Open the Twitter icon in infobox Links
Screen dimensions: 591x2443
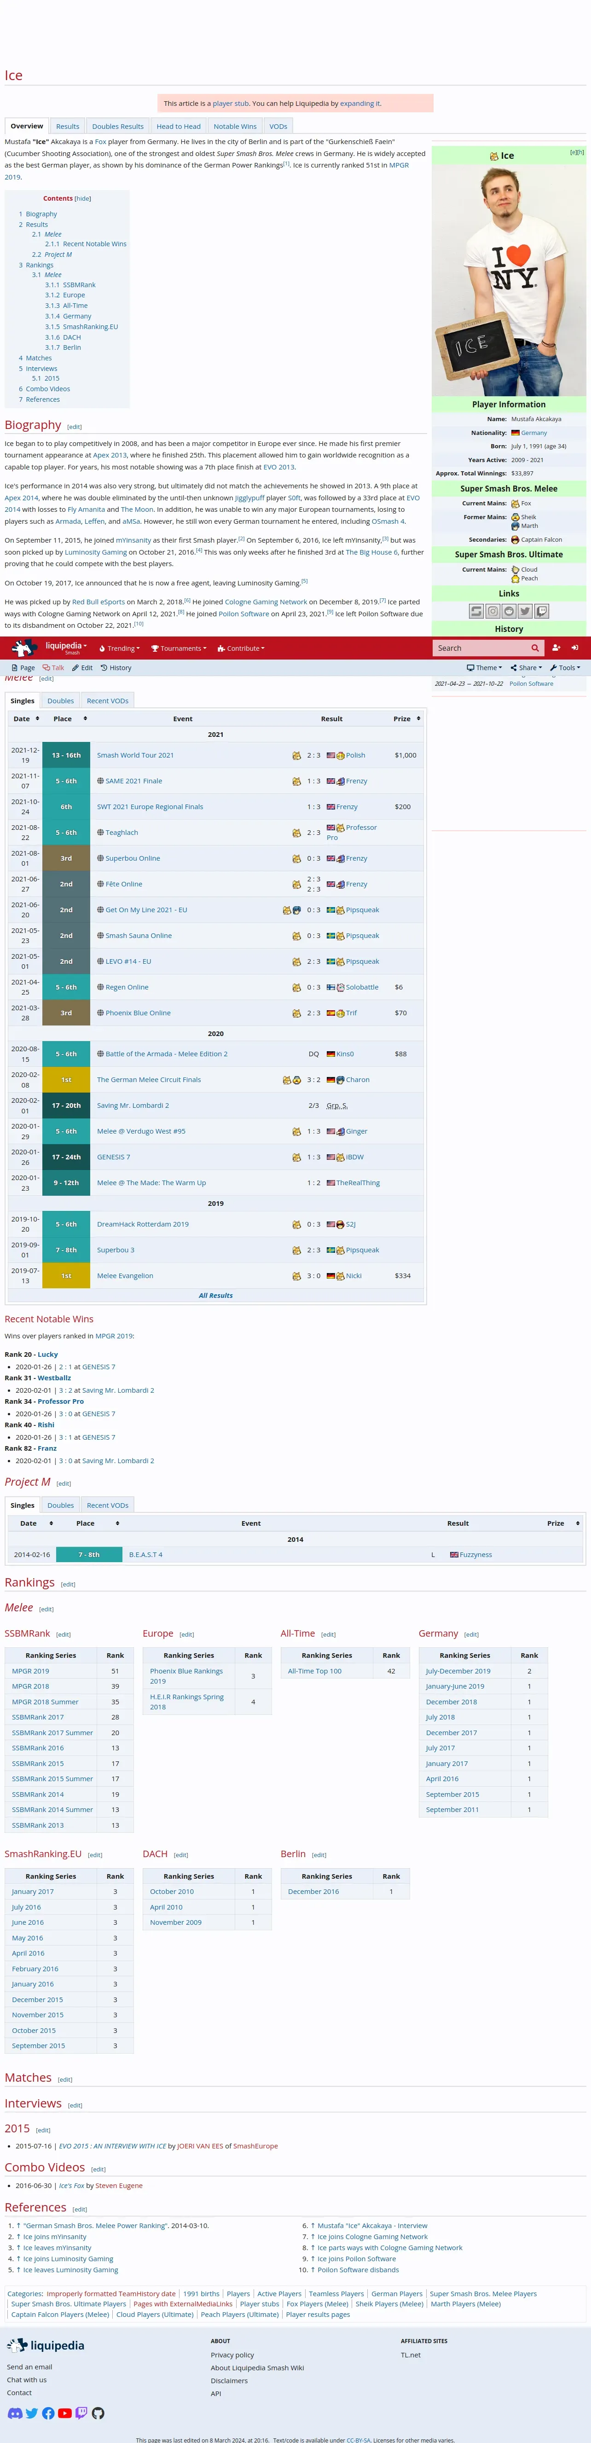tap(525, 612)
